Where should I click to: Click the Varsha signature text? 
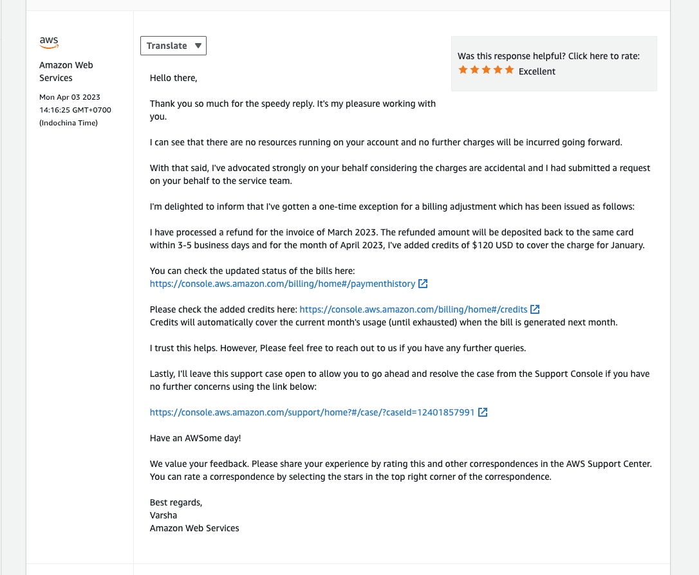point(163,515)
